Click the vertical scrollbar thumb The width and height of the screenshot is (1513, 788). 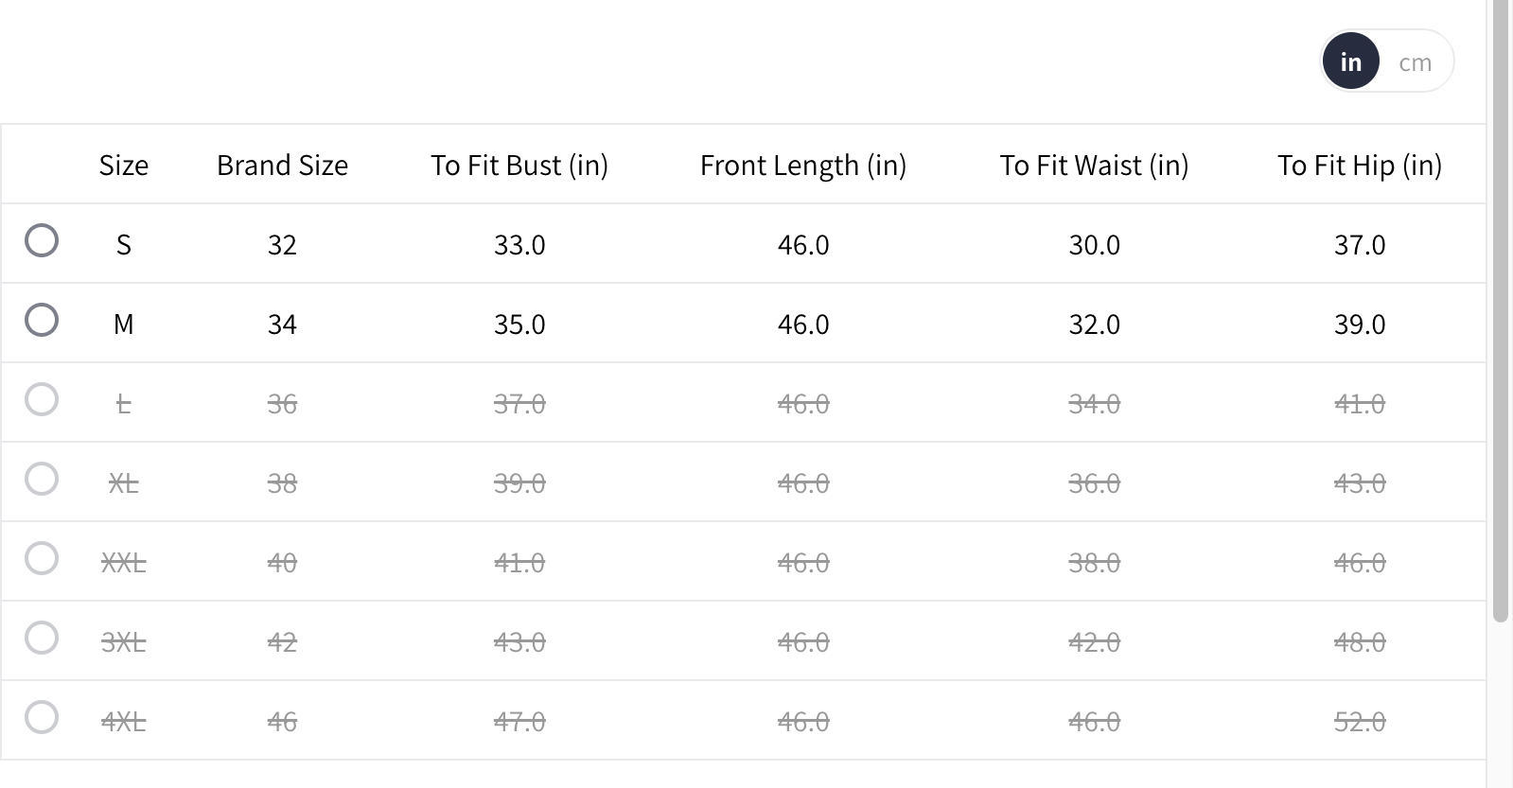[x=1500, y=312]
